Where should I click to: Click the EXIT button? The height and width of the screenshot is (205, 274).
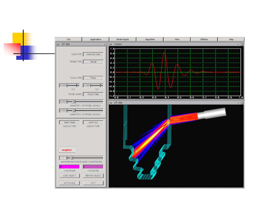click(x=93, y=183)
